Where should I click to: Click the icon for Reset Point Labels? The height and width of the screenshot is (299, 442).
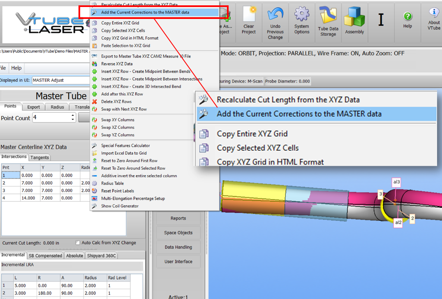click(x=95, y=191)
